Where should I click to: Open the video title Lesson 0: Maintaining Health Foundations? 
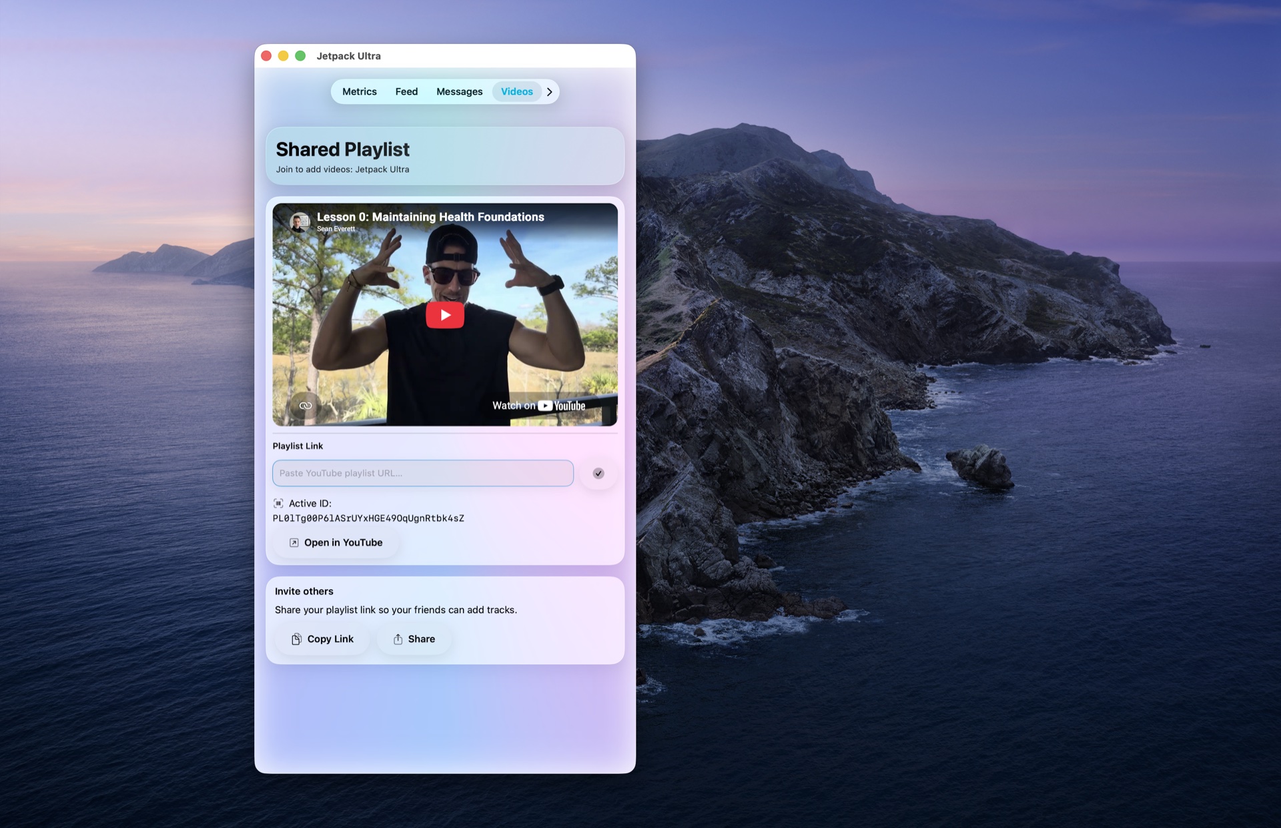(x=430, y=217)
